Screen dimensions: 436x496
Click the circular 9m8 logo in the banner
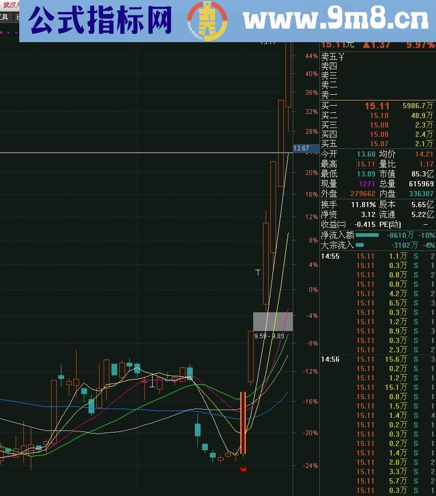click(207, 20)
